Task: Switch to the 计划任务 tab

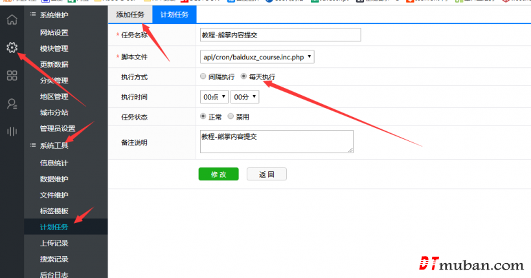Action: pyautogui.click(x=174, y=15)
